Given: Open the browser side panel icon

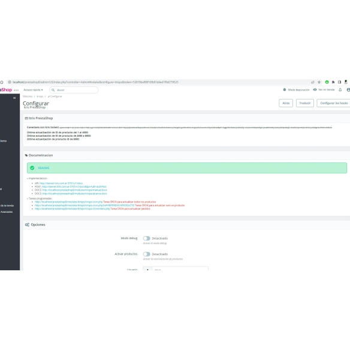Looking at the screenshot, I should 339,82.
